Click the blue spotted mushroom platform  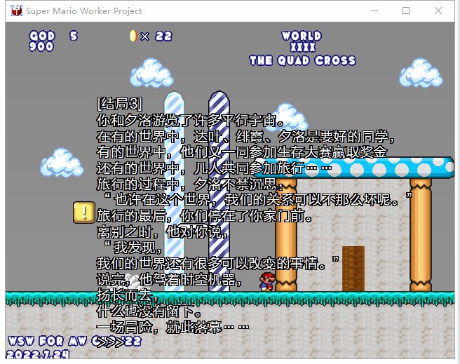tap(355, 168)
